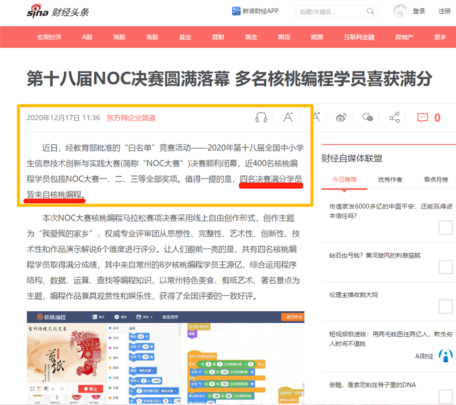The height and width of the screenshot is (405, 456).
Task: Click the 东方网企业频道 source link
Action: [131, 118]
